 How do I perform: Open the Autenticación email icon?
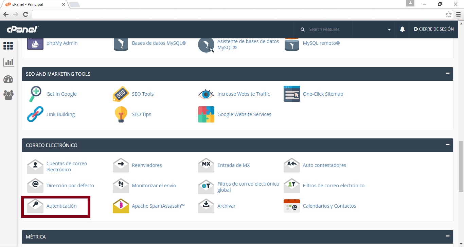click(35, 206)
